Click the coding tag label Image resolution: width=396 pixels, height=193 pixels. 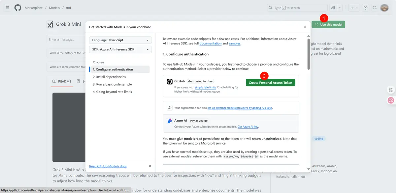click(319, 139)
